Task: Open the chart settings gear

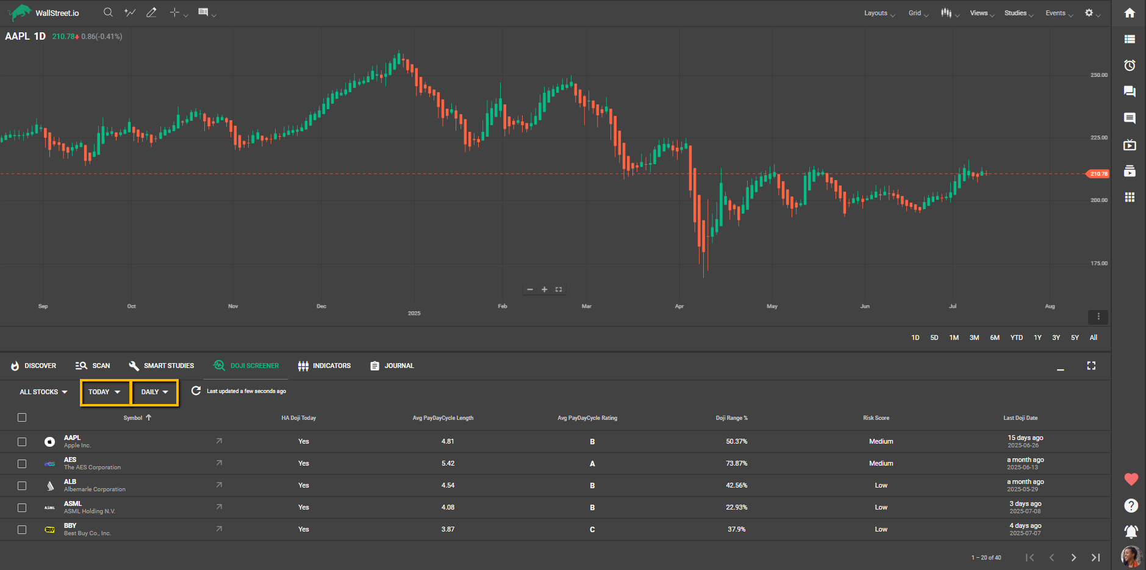Action: click(x=1089, y=13)
